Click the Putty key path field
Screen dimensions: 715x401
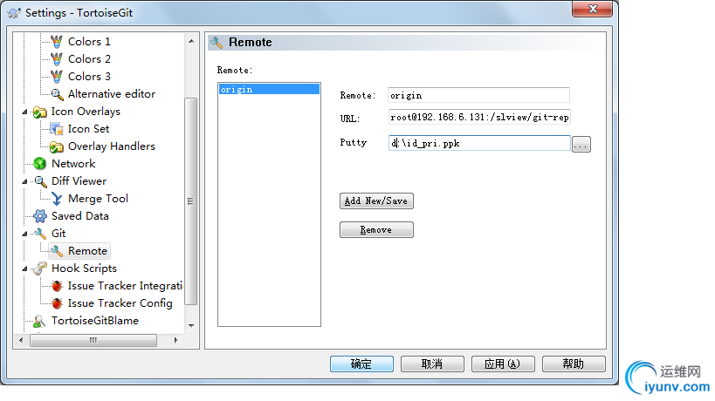click(x=479, y=143)
